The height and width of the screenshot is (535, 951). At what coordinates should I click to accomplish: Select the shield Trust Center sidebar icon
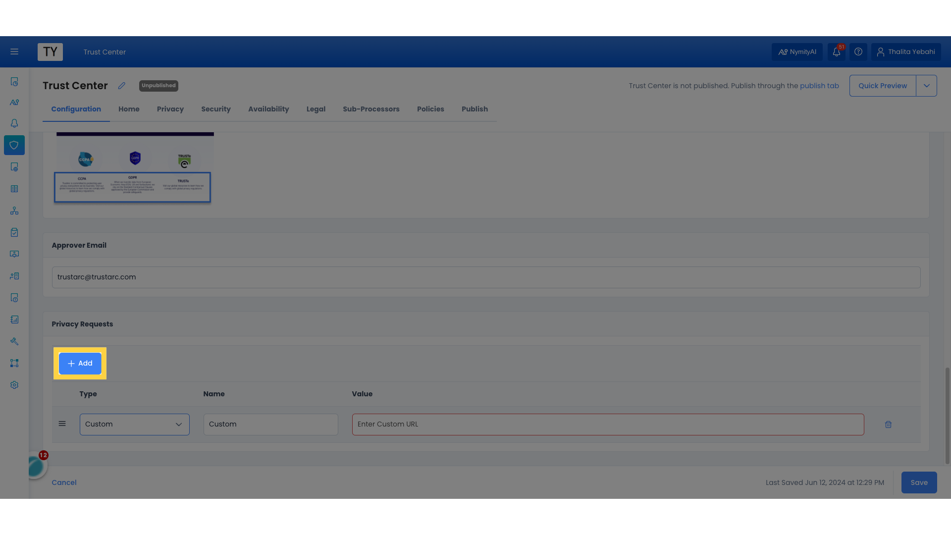tap(14, 145)
